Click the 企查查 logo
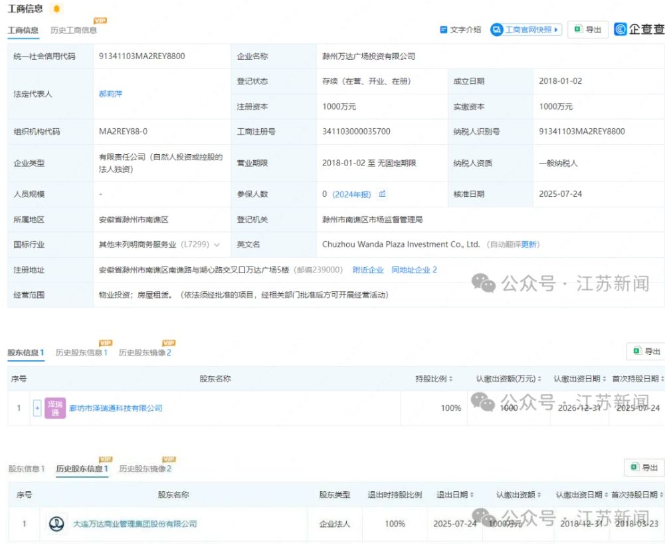This screenshot has width=665, height=545. coord(639,29)
